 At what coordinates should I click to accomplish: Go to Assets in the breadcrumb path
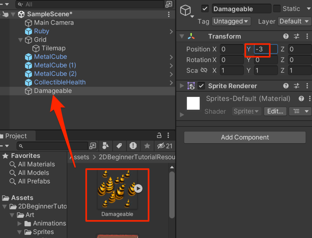coord(80,157)
